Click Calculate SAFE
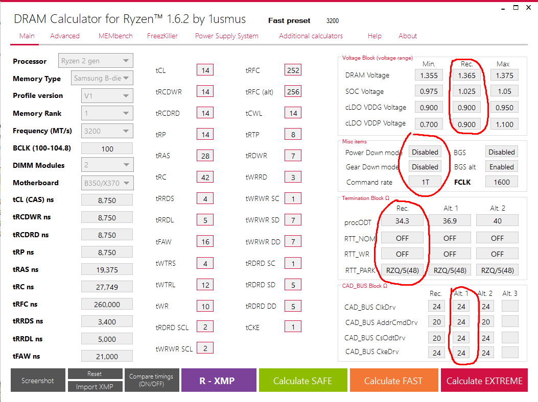Screen dimensions: 538x402 point(303,381)
